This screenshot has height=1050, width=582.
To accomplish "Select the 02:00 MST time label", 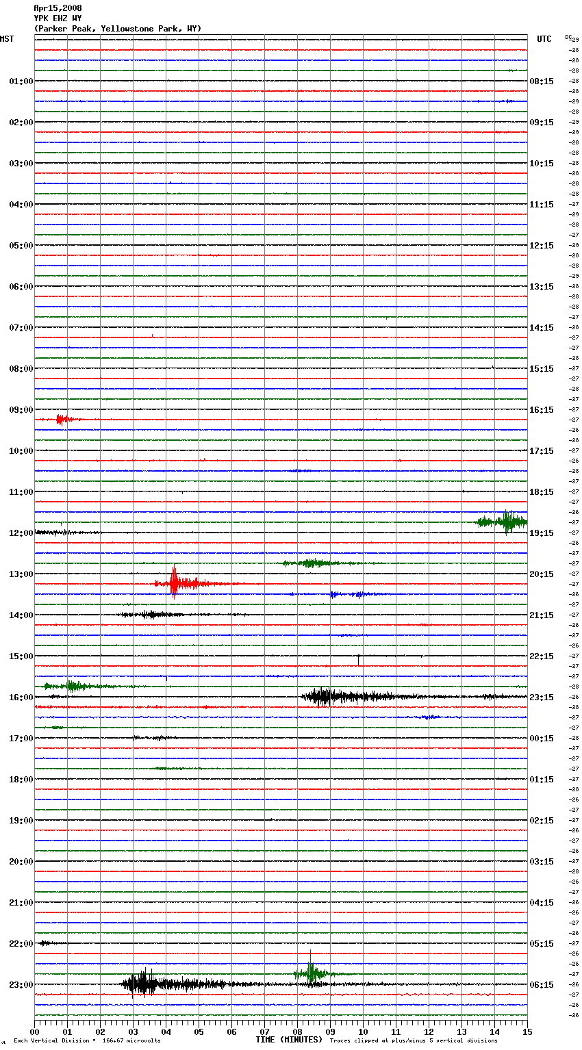I will pyautogui.click(x=21, y=123).
